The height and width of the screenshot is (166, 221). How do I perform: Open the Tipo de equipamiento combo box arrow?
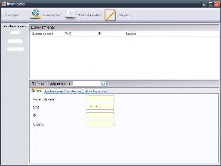coord(104,84)
